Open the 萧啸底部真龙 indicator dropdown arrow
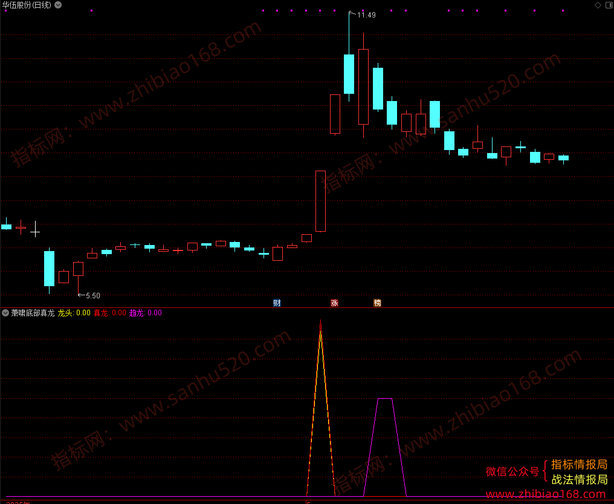The width and height of the screenshot is (614, 504). (x=5, y=313)
